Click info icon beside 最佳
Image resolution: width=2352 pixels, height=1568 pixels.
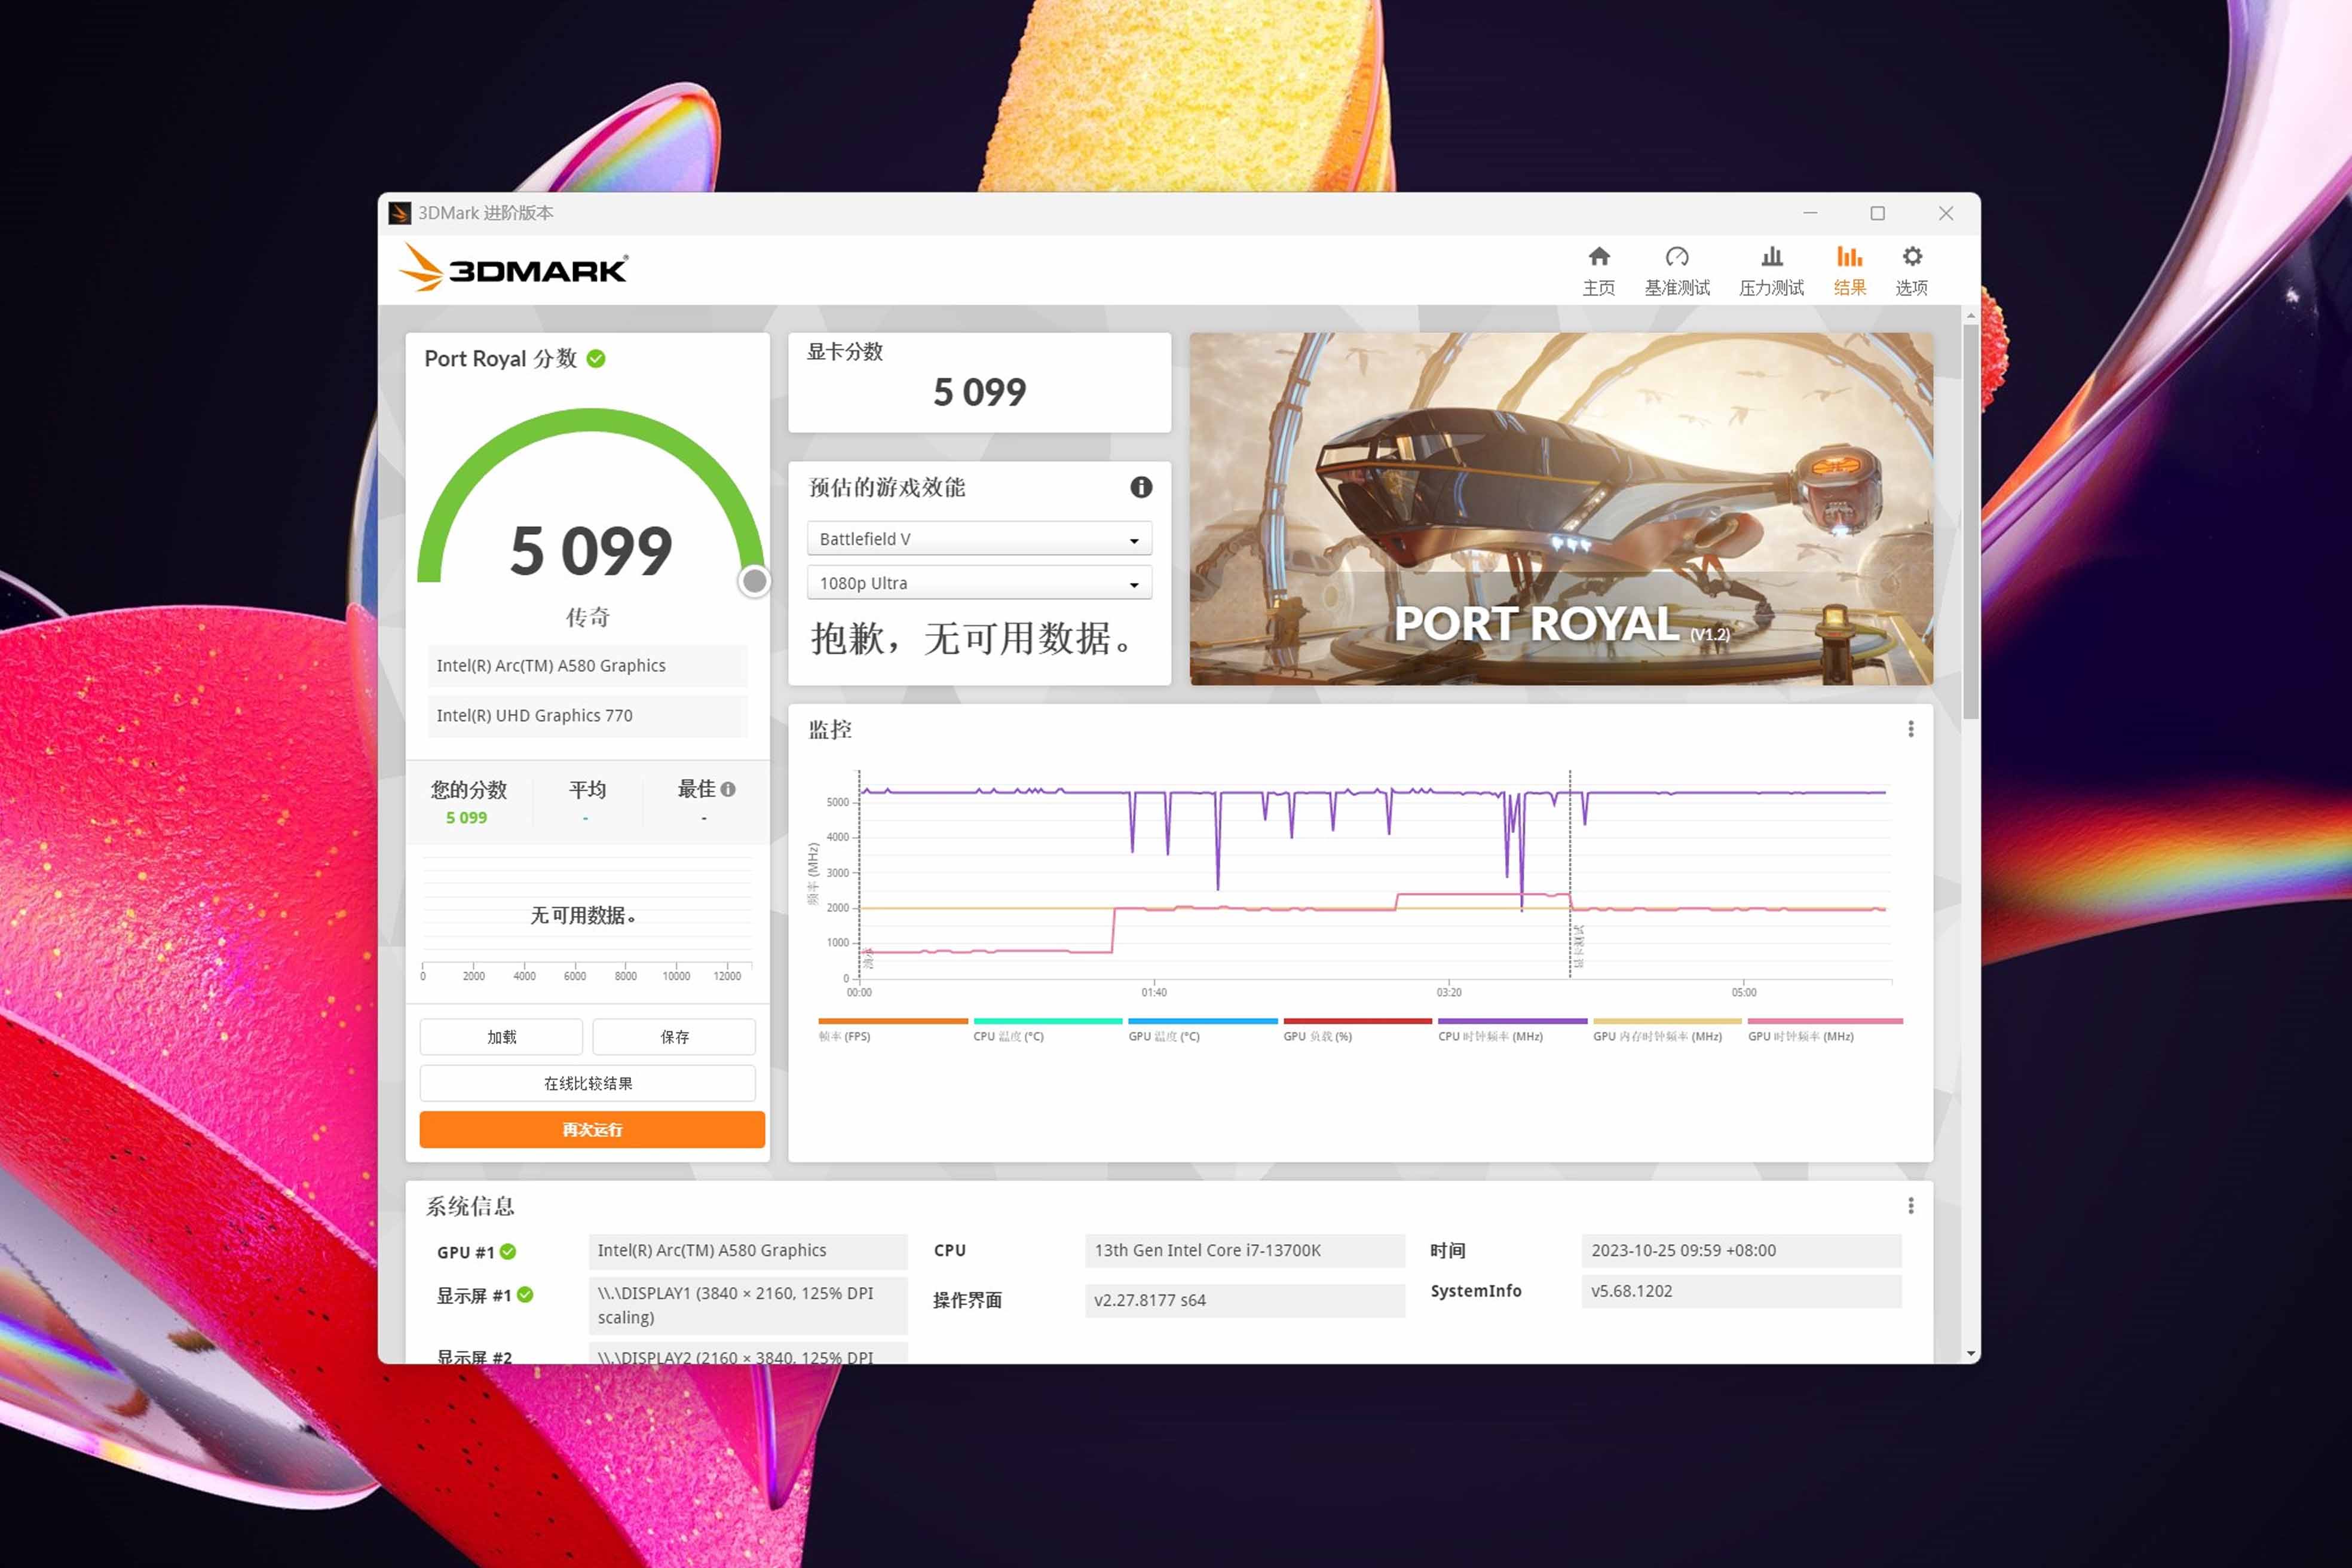click(728, 789)
